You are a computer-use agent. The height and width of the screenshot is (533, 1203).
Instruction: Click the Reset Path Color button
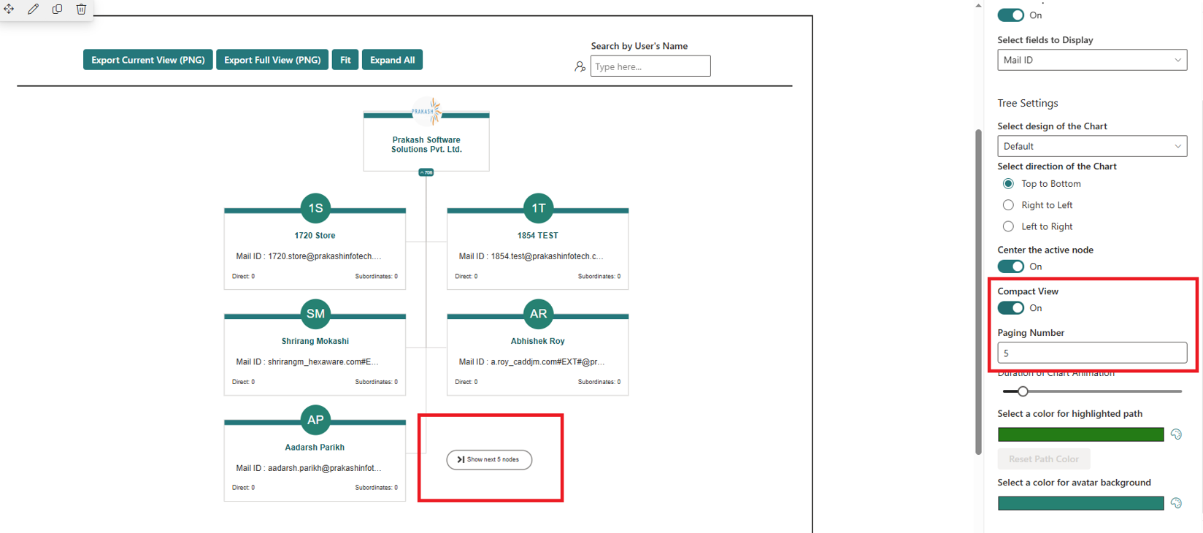pos(1044,459)
